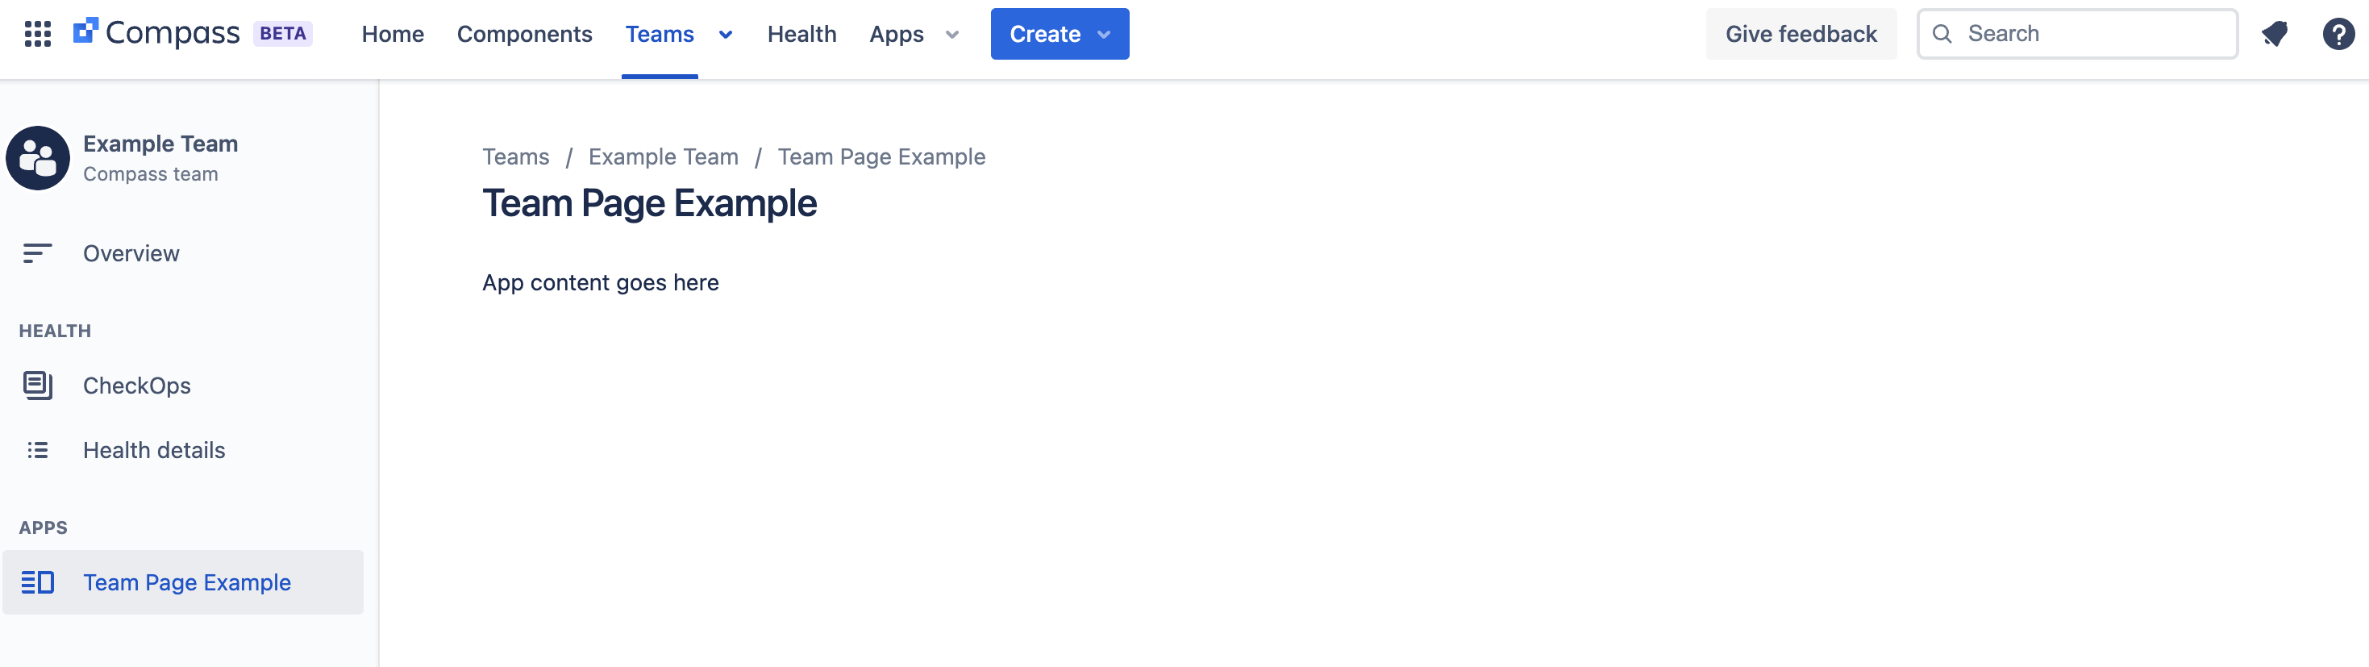This screenshot has height=667, width=2369.
Task: Click the Overview sidebar icon
Action: click(37, 252)
